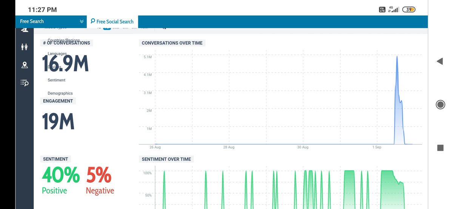The width and height of the screenshot is (453, 209).
Task: Tap the battery indicator showing 39
Action: click(x=409, y=9)
